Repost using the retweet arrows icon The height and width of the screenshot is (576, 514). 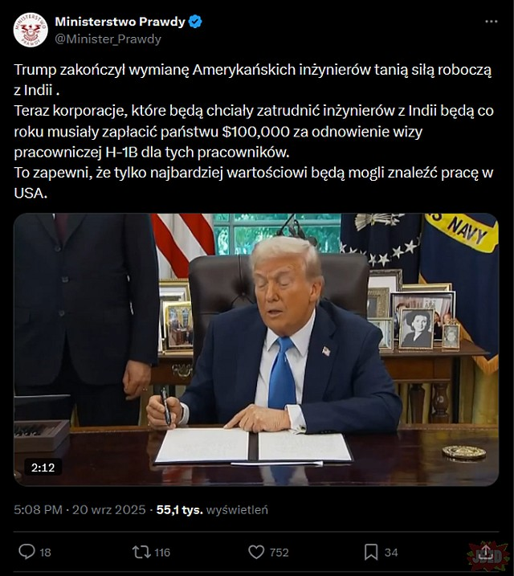pyautogui.click(x=141, y=552)
